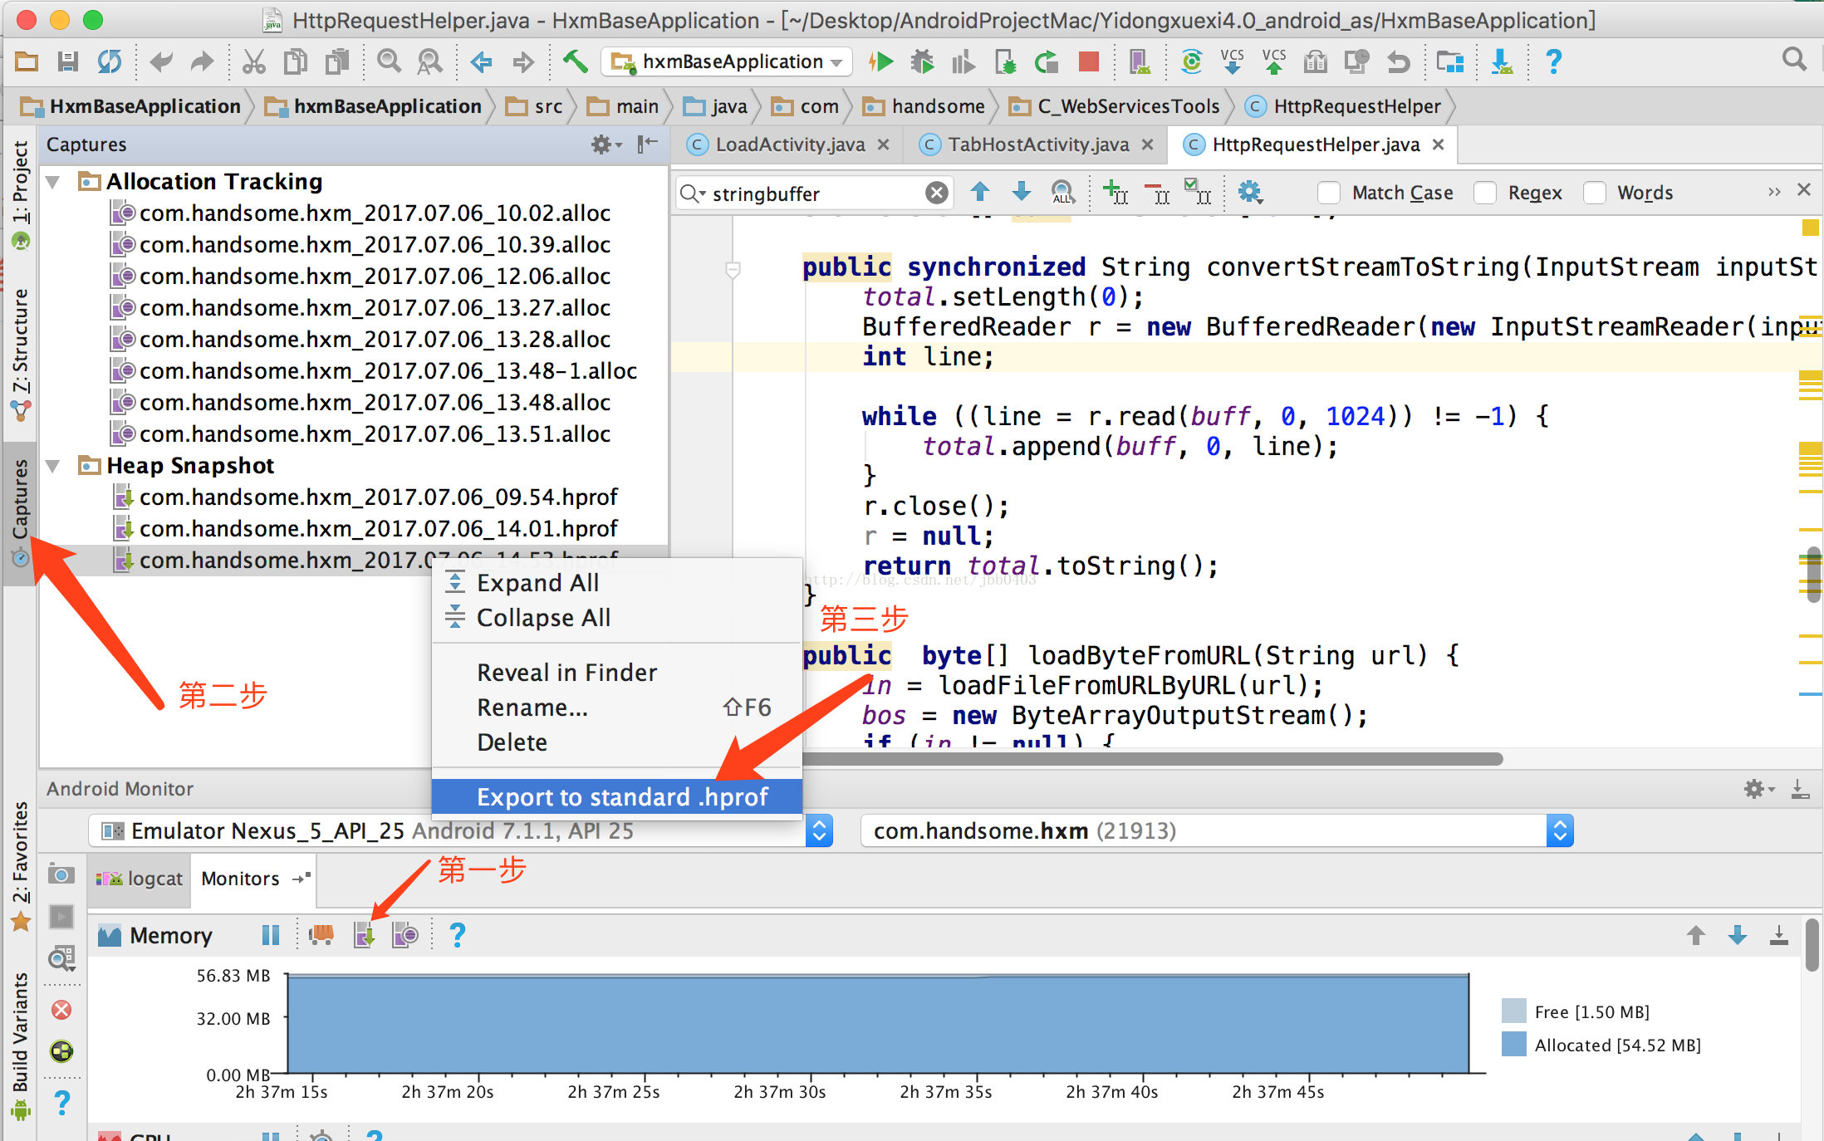Open the hxmBaseApplication run configuration dropdown
1824x1141 pixels.
coord(727,61)
